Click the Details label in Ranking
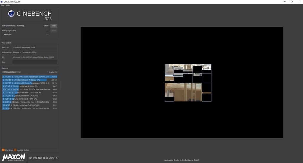The image size is (303, 163). click(x=51, y=72)
